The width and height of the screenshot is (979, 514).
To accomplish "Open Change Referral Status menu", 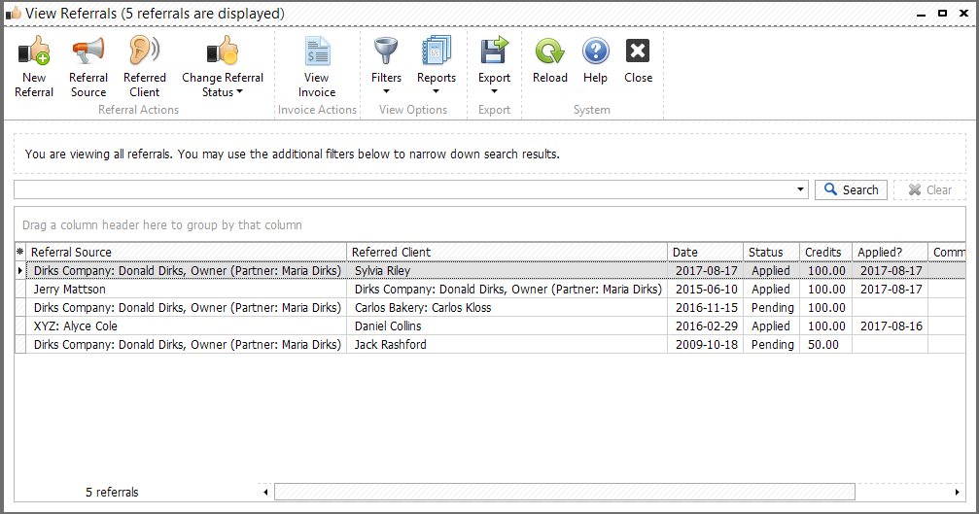I will coord(223,67).
